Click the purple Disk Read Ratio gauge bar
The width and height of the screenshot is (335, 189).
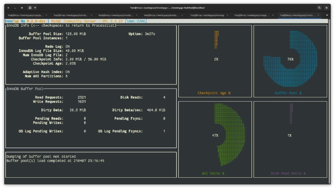pos(291,113)
